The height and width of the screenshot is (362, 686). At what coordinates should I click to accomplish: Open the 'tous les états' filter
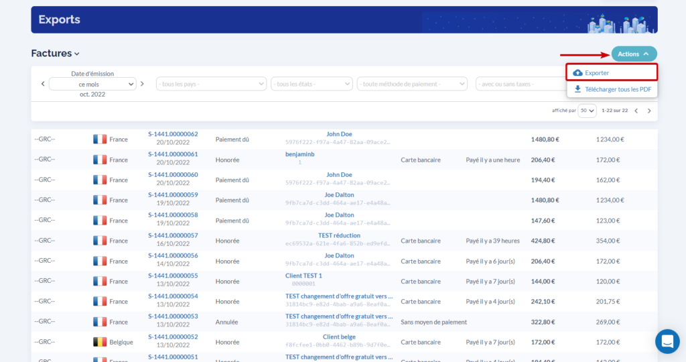tap(312, 84)
